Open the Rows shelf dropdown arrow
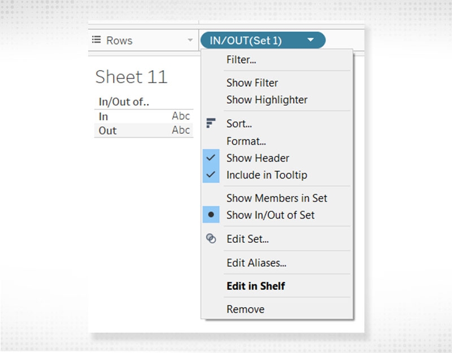 190,41
